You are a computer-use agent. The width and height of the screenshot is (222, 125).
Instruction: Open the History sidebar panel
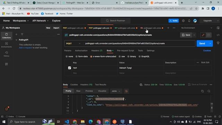(x=6, y=54)
